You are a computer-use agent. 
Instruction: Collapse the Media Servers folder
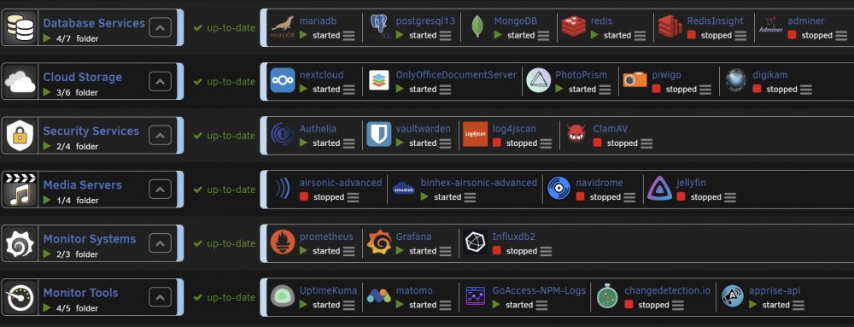[161, 190]
